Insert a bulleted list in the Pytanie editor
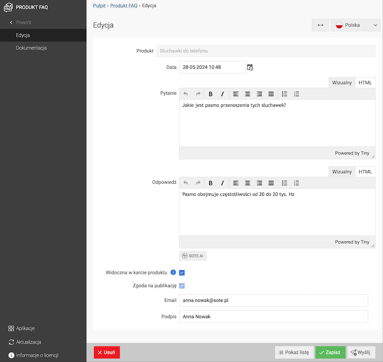Image resolution: width=383 pixels, height=362 pixels. coord(284,93)
